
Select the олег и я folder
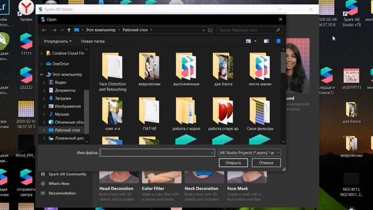pos(112,114)
